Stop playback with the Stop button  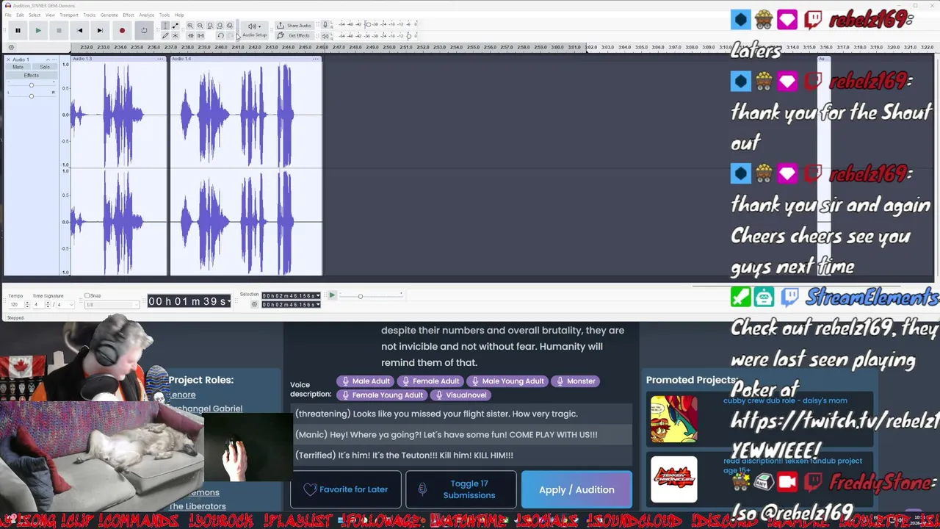tap(59, 30)
